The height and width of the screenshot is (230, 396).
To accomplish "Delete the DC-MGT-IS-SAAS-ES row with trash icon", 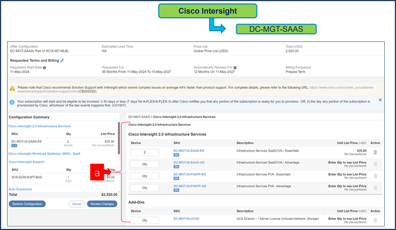I will click(375, 152).
